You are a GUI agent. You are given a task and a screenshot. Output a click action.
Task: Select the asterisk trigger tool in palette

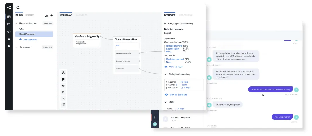coord(63,73)
